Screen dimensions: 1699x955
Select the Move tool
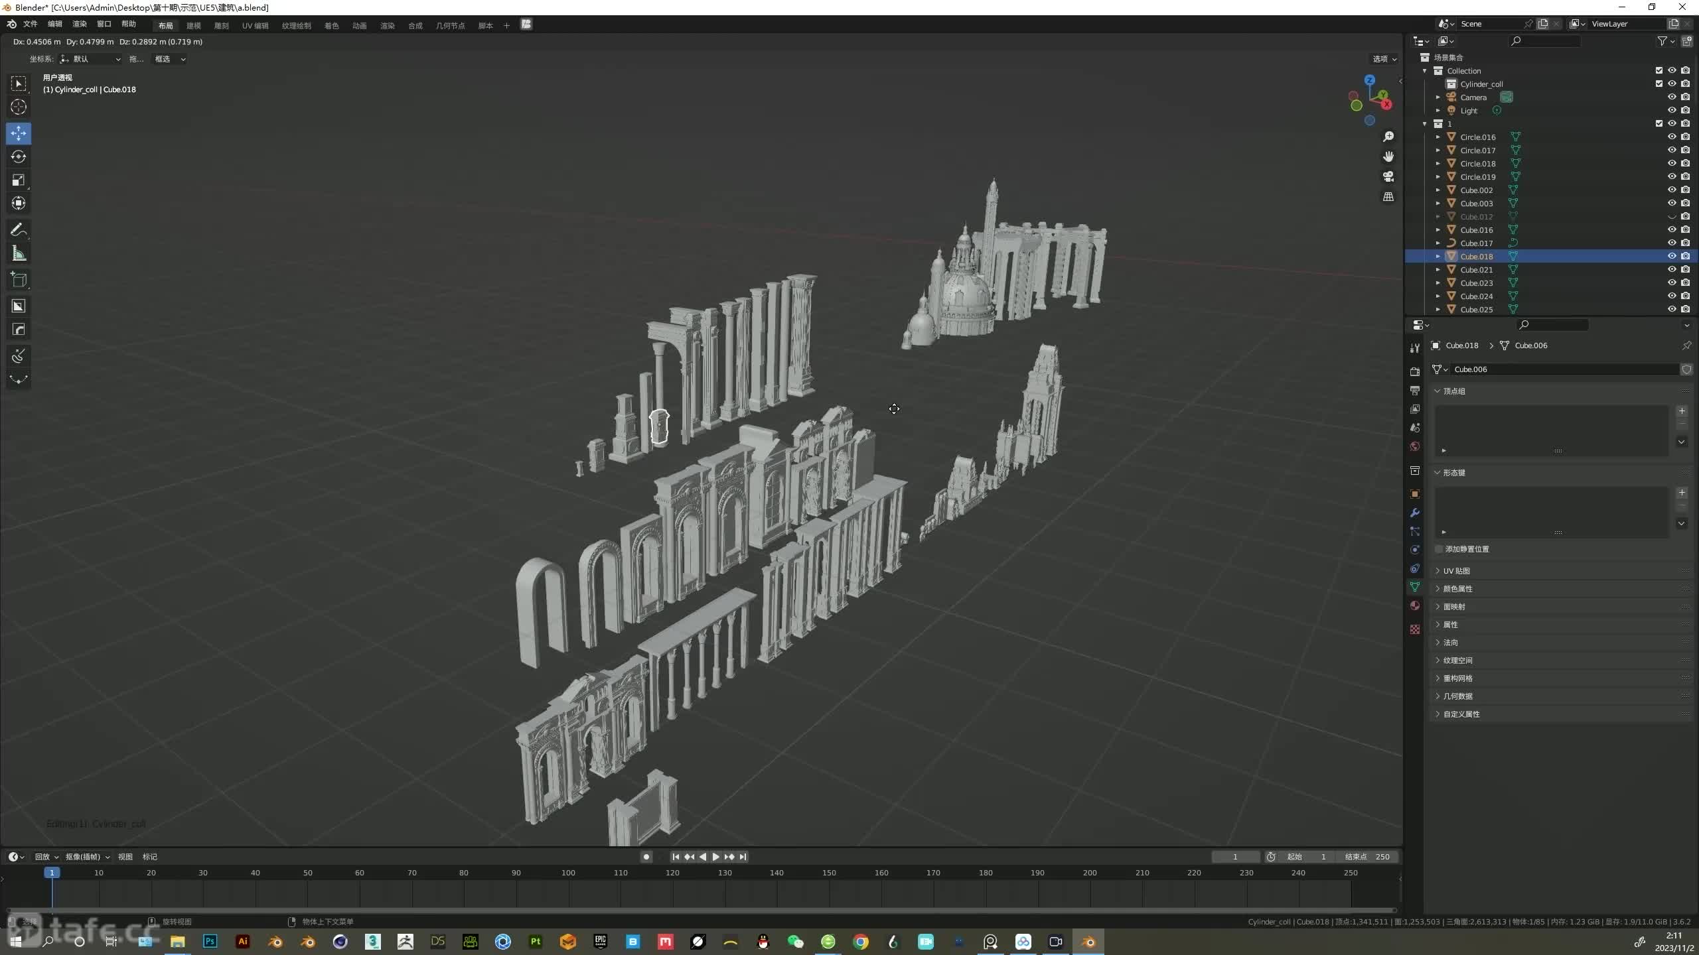[x=19, y=133]
